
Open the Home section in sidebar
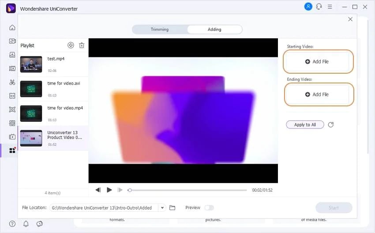coord(12,27)
